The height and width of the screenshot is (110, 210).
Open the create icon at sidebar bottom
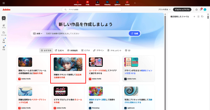point(4,48)
